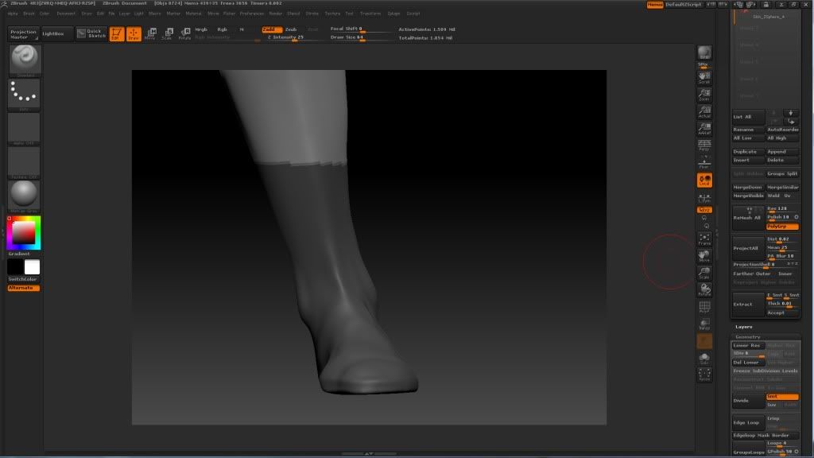Activate the Draw mode button

tap(133, 34)
